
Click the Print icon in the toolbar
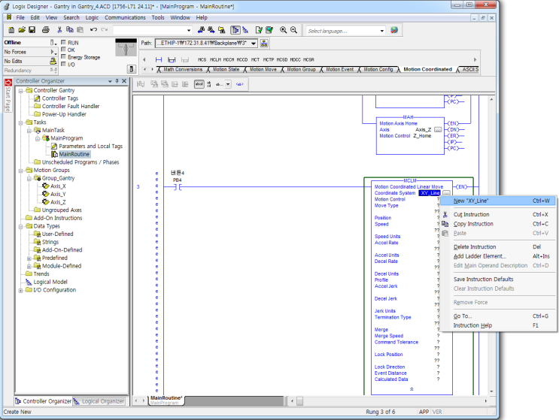[x=45, y=29]
